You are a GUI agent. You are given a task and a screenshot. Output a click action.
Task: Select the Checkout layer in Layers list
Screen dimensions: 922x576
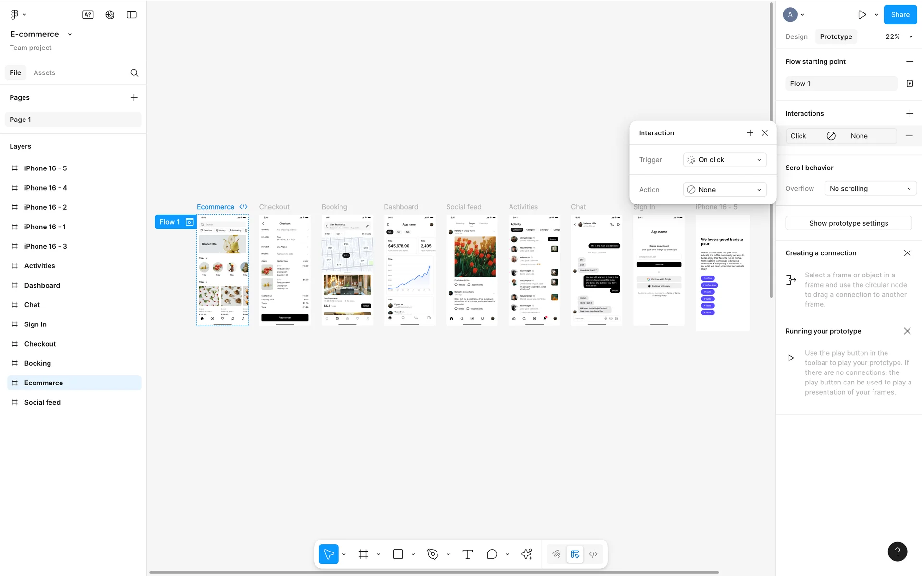click(x=40, y=344)
